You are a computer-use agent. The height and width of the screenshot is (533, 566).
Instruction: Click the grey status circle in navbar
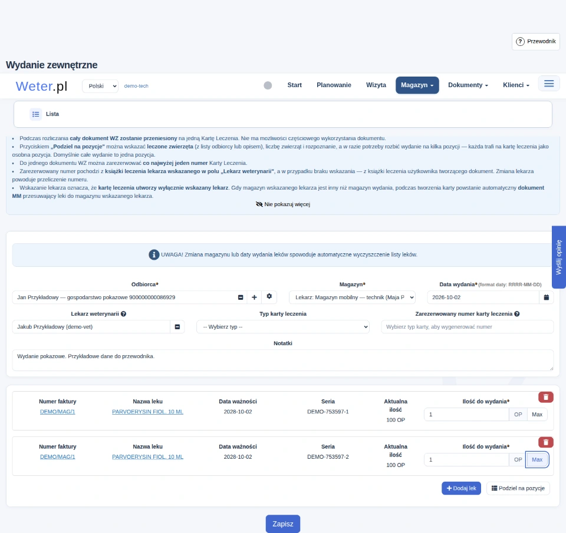pos(268,85)
